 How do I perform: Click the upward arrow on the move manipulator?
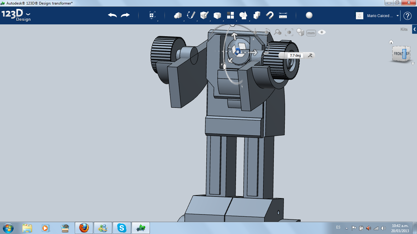point(234,36)
